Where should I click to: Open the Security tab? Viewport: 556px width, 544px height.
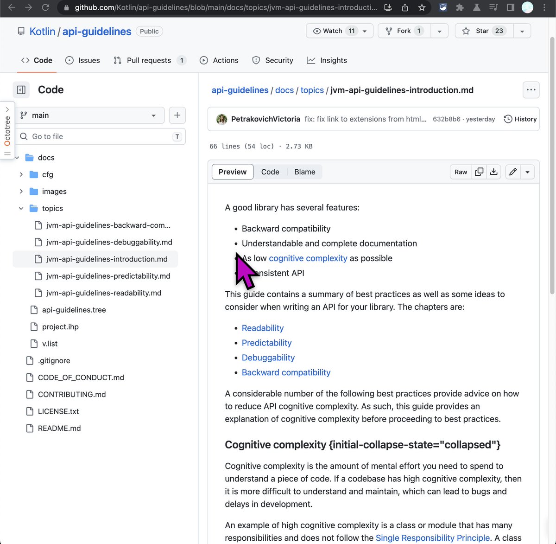[272, 60]
